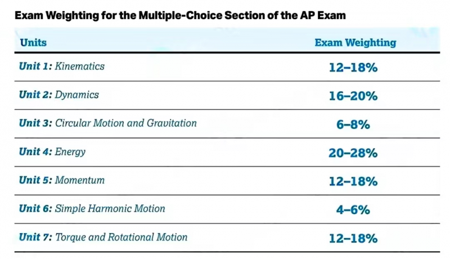Click the 4–6% weighting value

(x=353, y=210)
